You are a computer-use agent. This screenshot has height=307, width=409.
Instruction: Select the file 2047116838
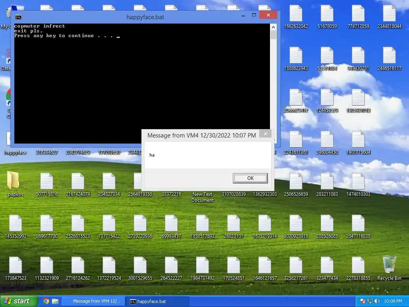(358, 227)
